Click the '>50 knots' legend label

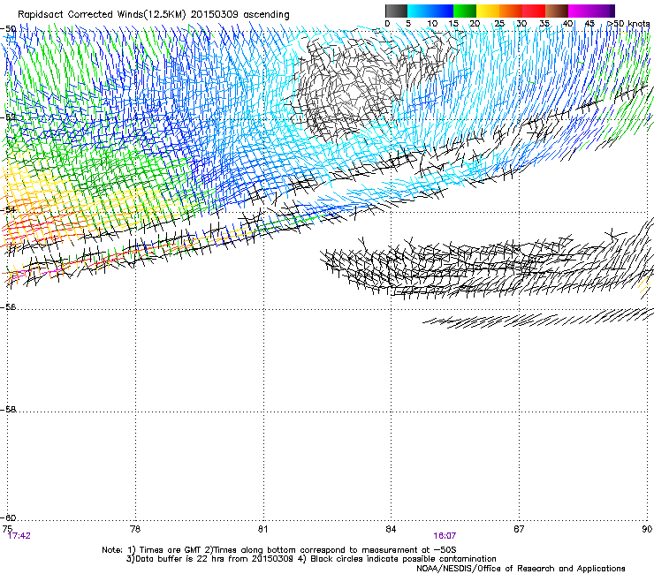point(628,24)
